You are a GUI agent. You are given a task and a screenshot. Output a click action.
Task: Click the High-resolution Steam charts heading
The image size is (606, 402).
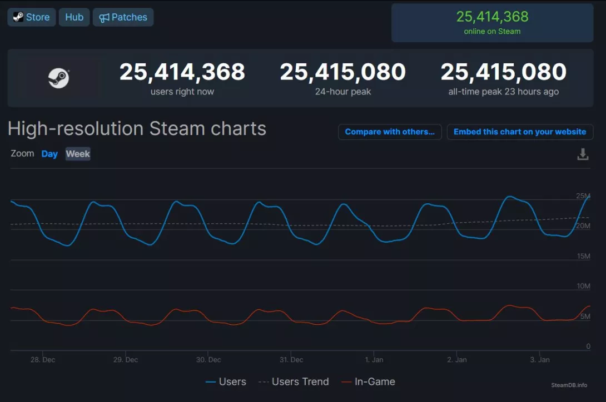click(137, 129)
